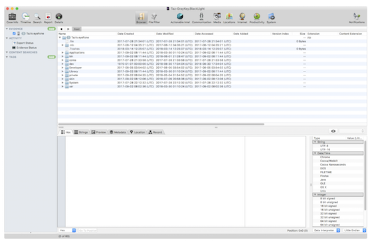Click the Search magnifier toolbar icon
The height and width of the screenshot is (243, 372).
point(37,18)
